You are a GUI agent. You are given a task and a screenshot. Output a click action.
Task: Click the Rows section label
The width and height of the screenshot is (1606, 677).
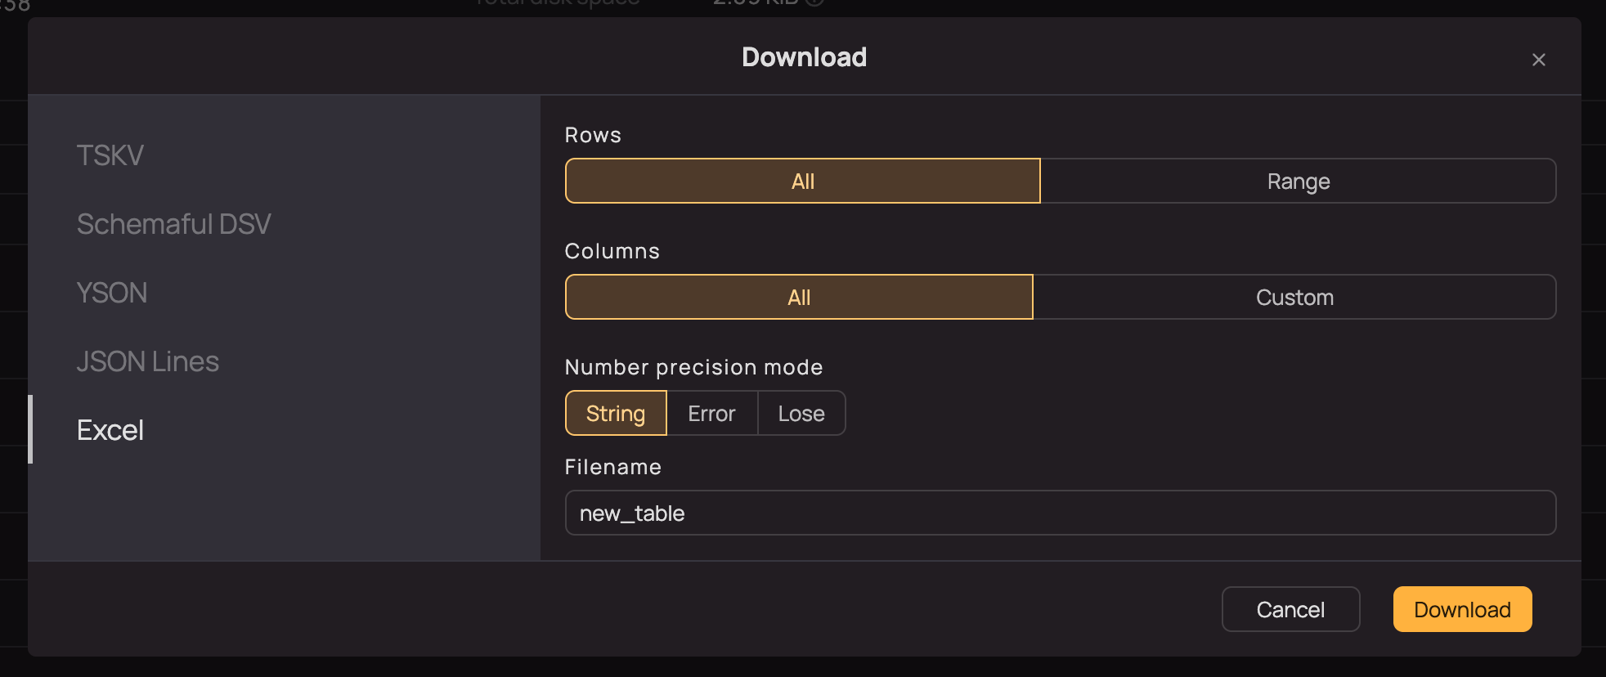pos(593,134)
